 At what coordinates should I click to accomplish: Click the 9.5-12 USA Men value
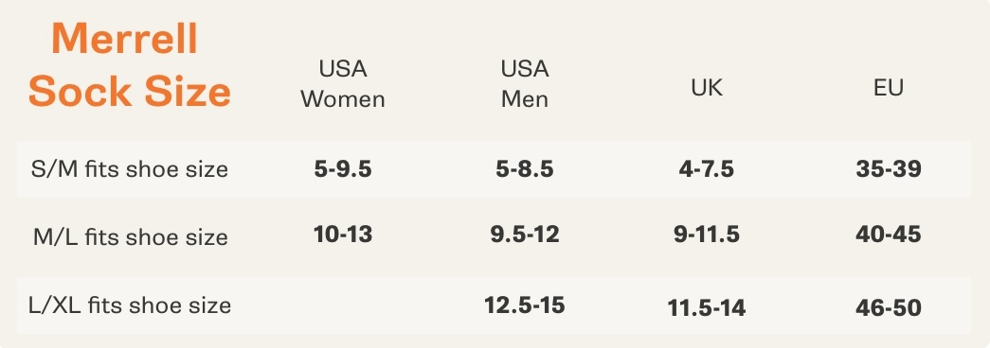click(x=525, y=235)
